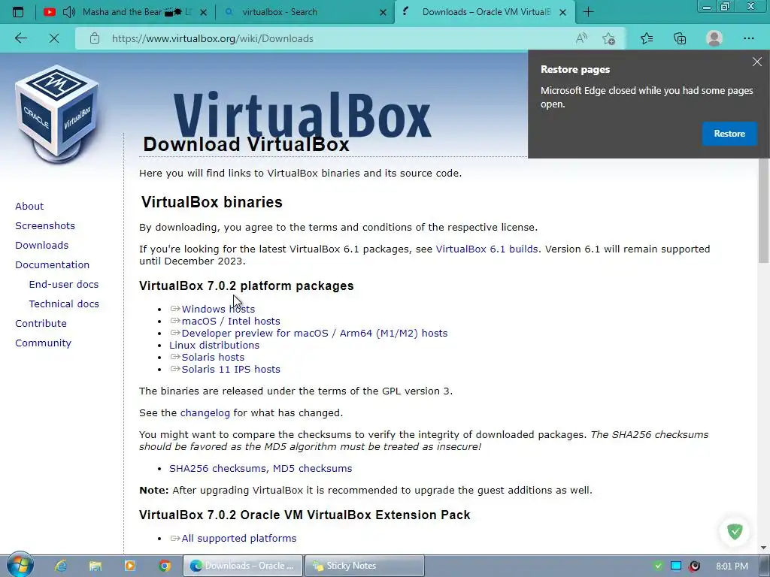Image resolution: width=770 pixels, height=577 pixels.
Task: Click the Restore button
Action: pyautogui.click(x=729, y=134)
